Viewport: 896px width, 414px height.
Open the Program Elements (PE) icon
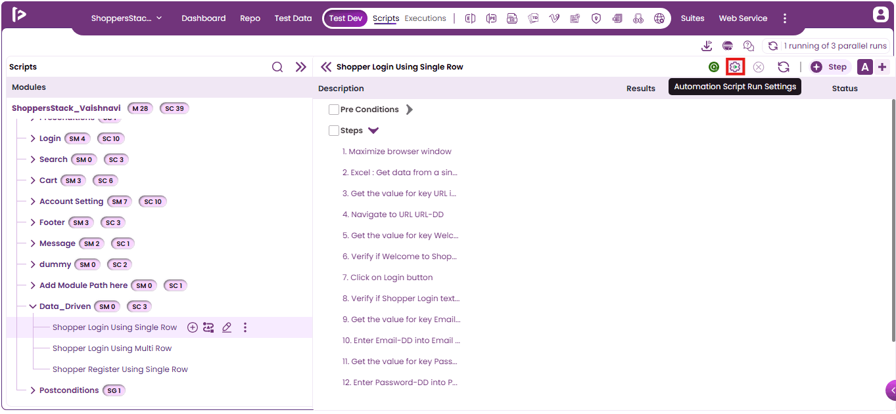tap(491, 18)
